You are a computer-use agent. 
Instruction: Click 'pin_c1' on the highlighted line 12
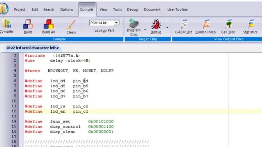(81, 111)
